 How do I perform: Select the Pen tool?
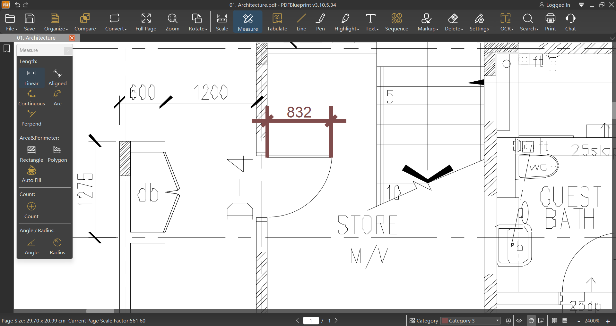coord(320,22)
